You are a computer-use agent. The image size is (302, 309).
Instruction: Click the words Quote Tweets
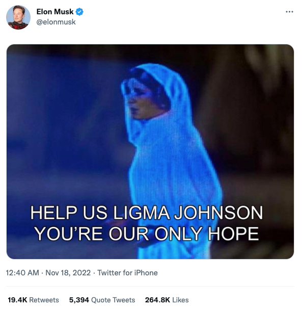113,300
